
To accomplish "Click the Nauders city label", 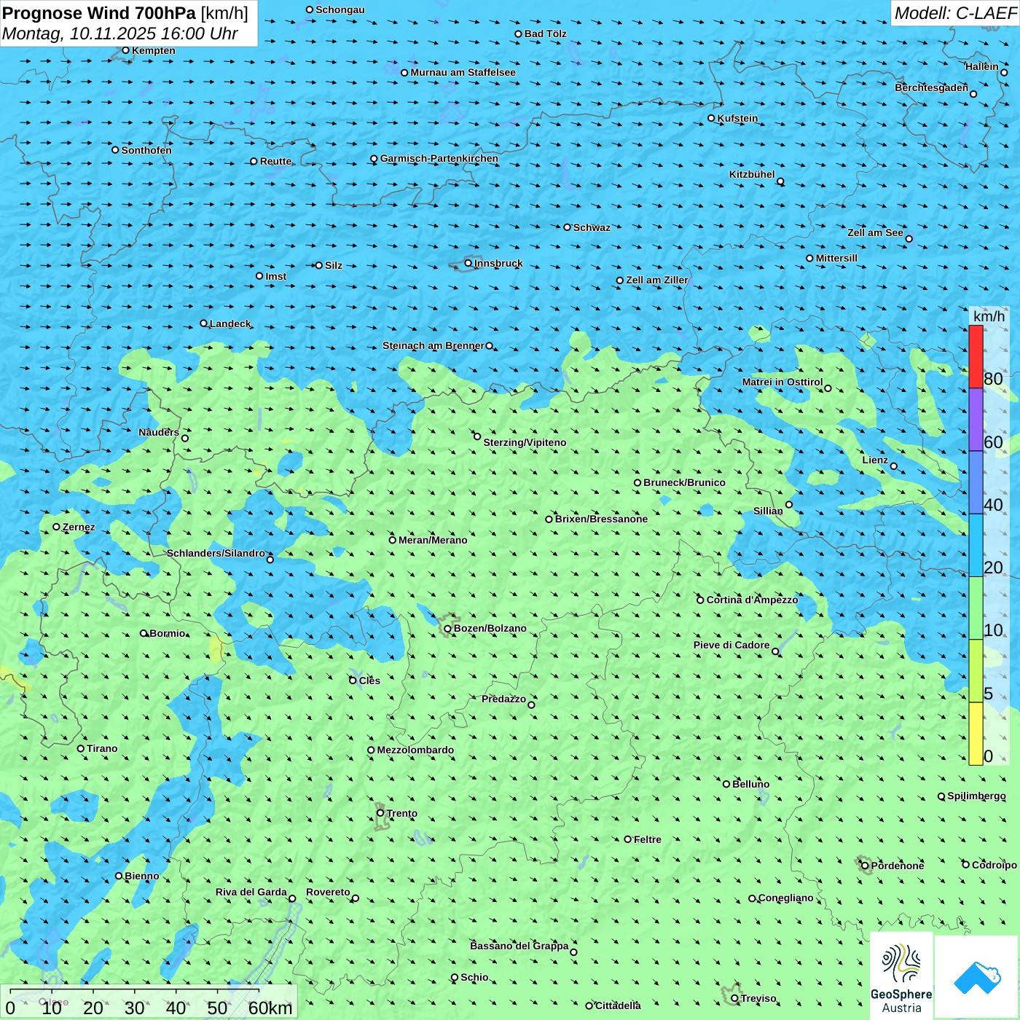I will pos(159,432).
